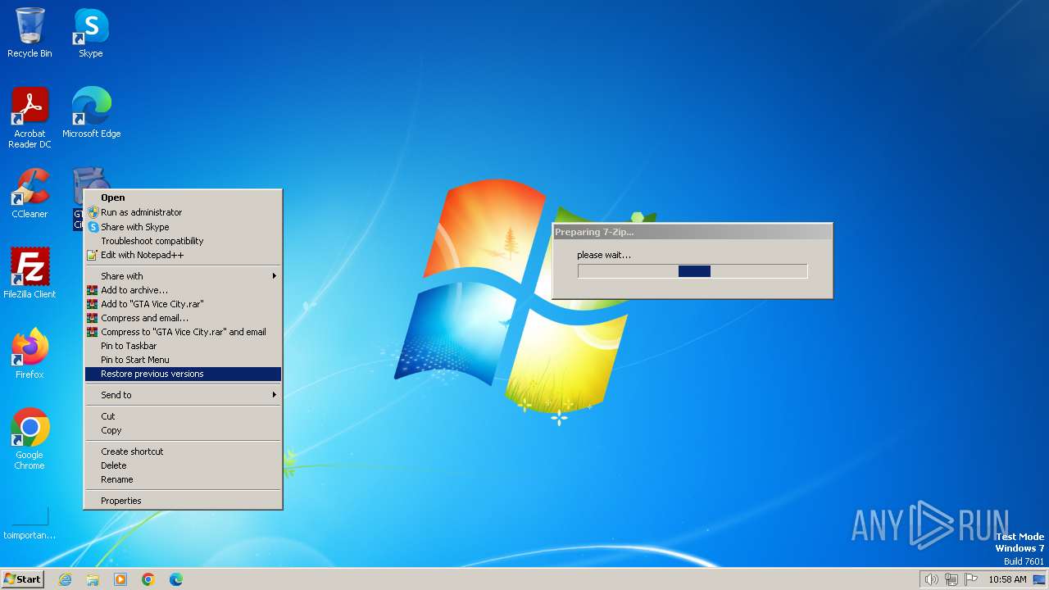Open media player taskbar icon

(x=120, y=579)
